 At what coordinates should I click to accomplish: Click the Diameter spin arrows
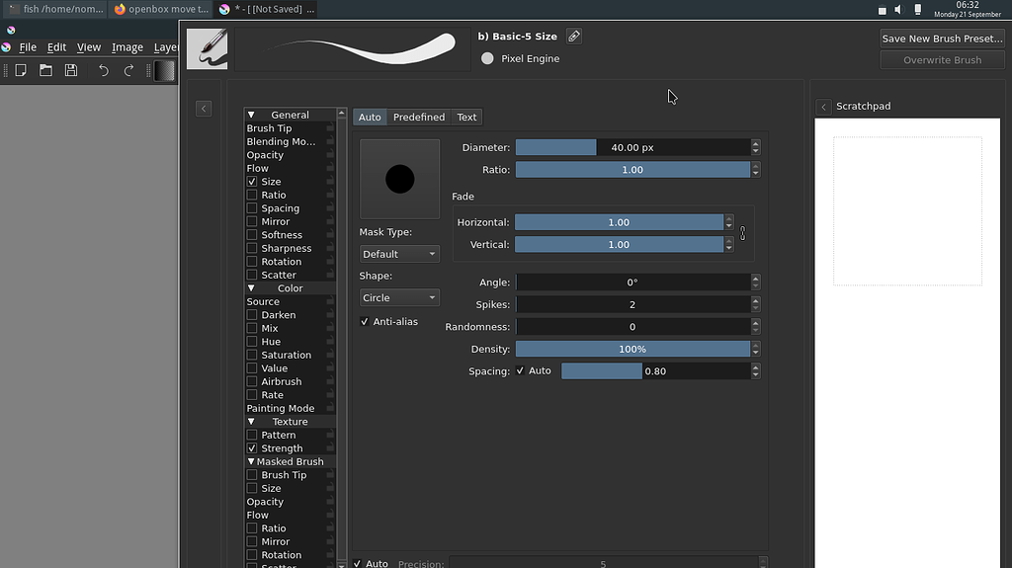755,147
